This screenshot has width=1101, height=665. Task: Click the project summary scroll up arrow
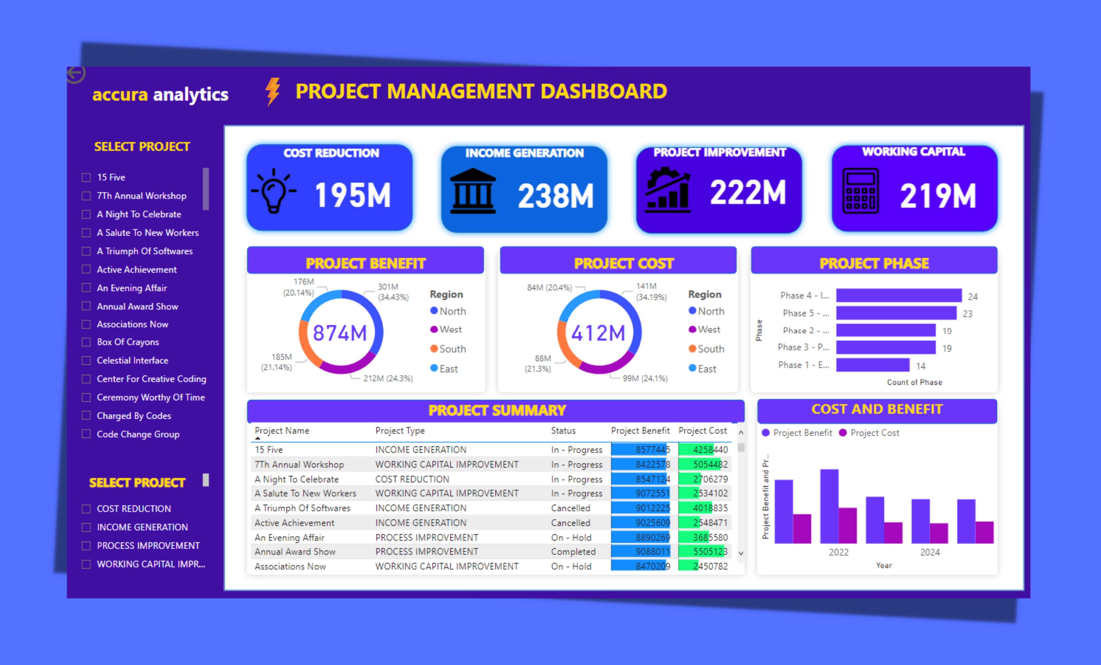point(741,433)
